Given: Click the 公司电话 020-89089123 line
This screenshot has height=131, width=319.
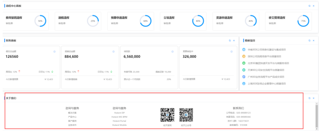Looking at the screenshot, I should (x=238, y=113).
